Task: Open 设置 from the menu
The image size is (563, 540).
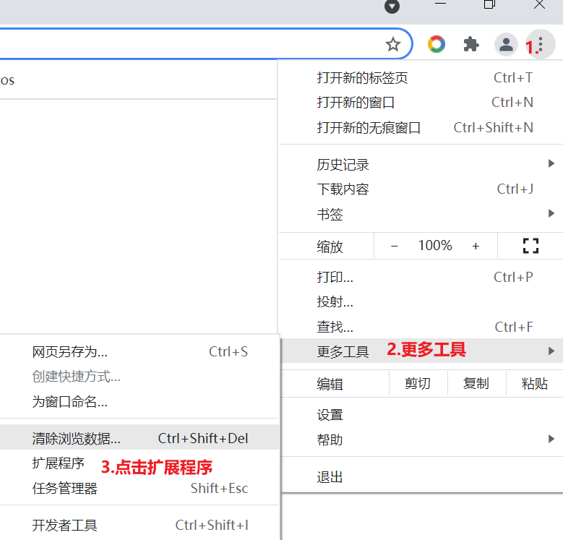Action: tap(421, 415)
